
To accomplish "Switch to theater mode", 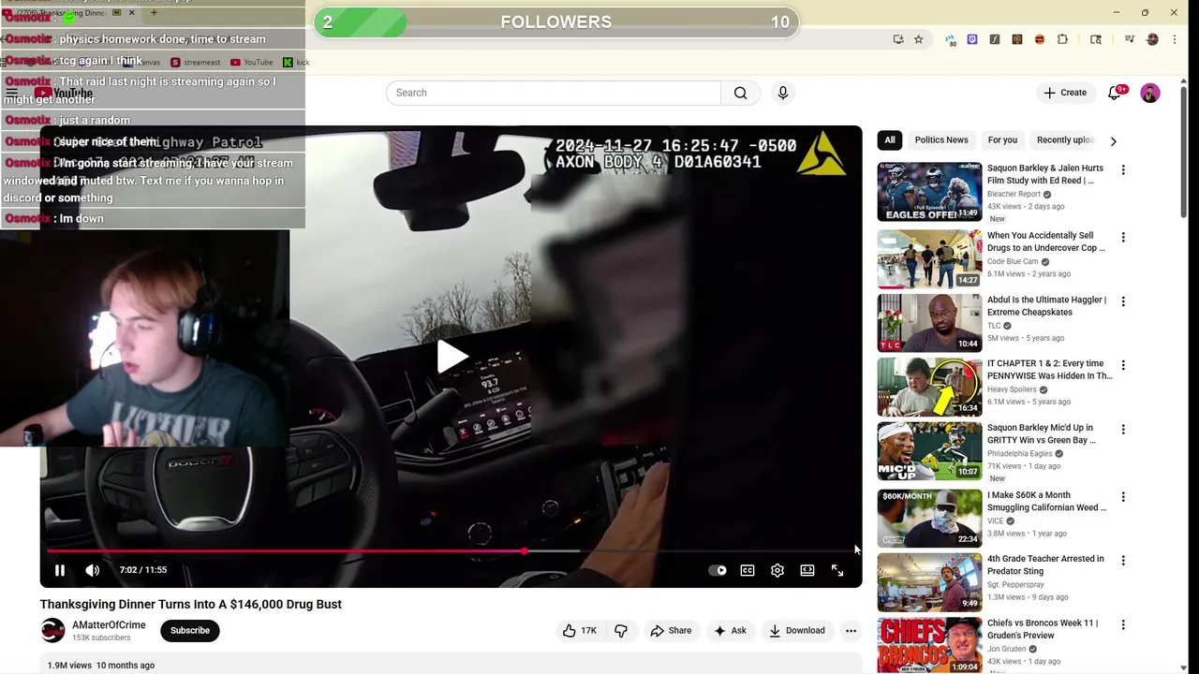I will pos(807,570).
